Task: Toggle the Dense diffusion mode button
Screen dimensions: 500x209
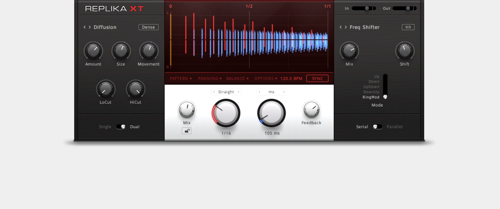Action: pos(148,27)
